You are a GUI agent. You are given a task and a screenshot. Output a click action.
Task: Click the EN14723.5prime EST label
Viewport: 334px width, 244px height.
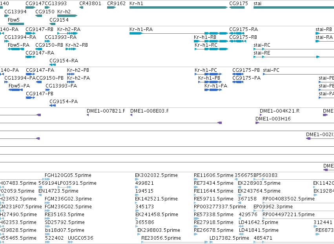58,191
